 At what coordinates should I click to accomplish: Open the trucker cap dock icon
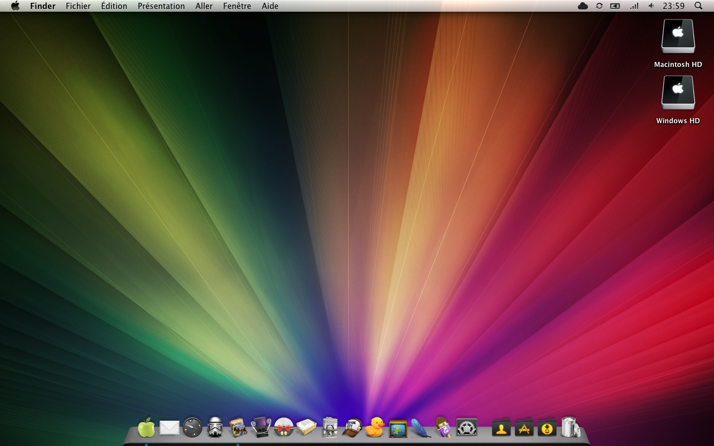point(352,428)
